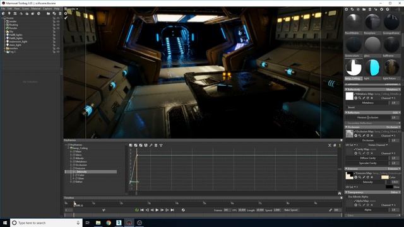This screenshot has height=227, width=404.
Task: Toggle the Metalness Map checkbox
Action: pos(355,94)
